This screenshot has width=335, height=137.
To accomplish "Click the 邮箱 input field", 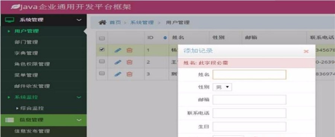I will [x=249, y=100].
